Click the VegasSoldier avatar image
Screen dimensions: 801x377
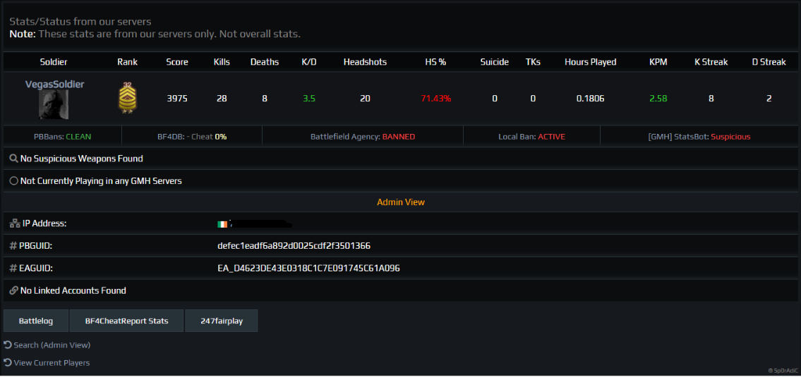pyautogui.click(x=54, y=104)
